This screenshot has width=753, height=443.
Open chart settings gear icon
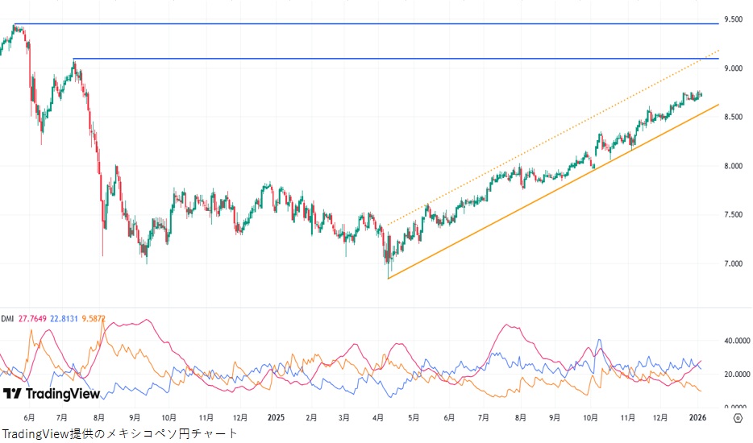click(x=738, y=418)
